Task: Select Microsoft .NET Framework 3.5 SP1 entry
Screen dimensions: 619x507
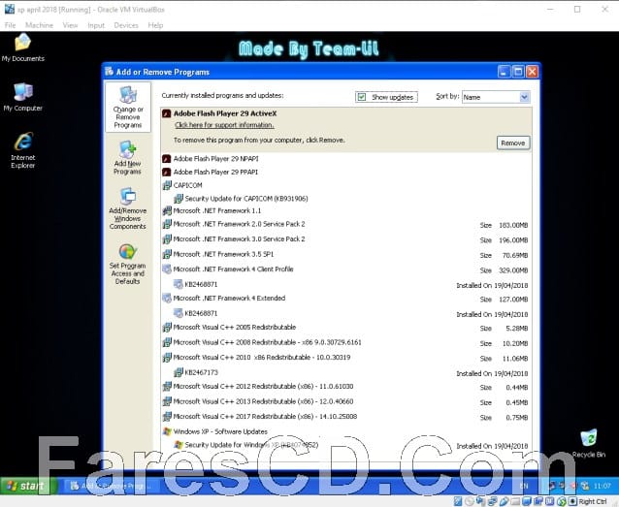Action: 223,255
